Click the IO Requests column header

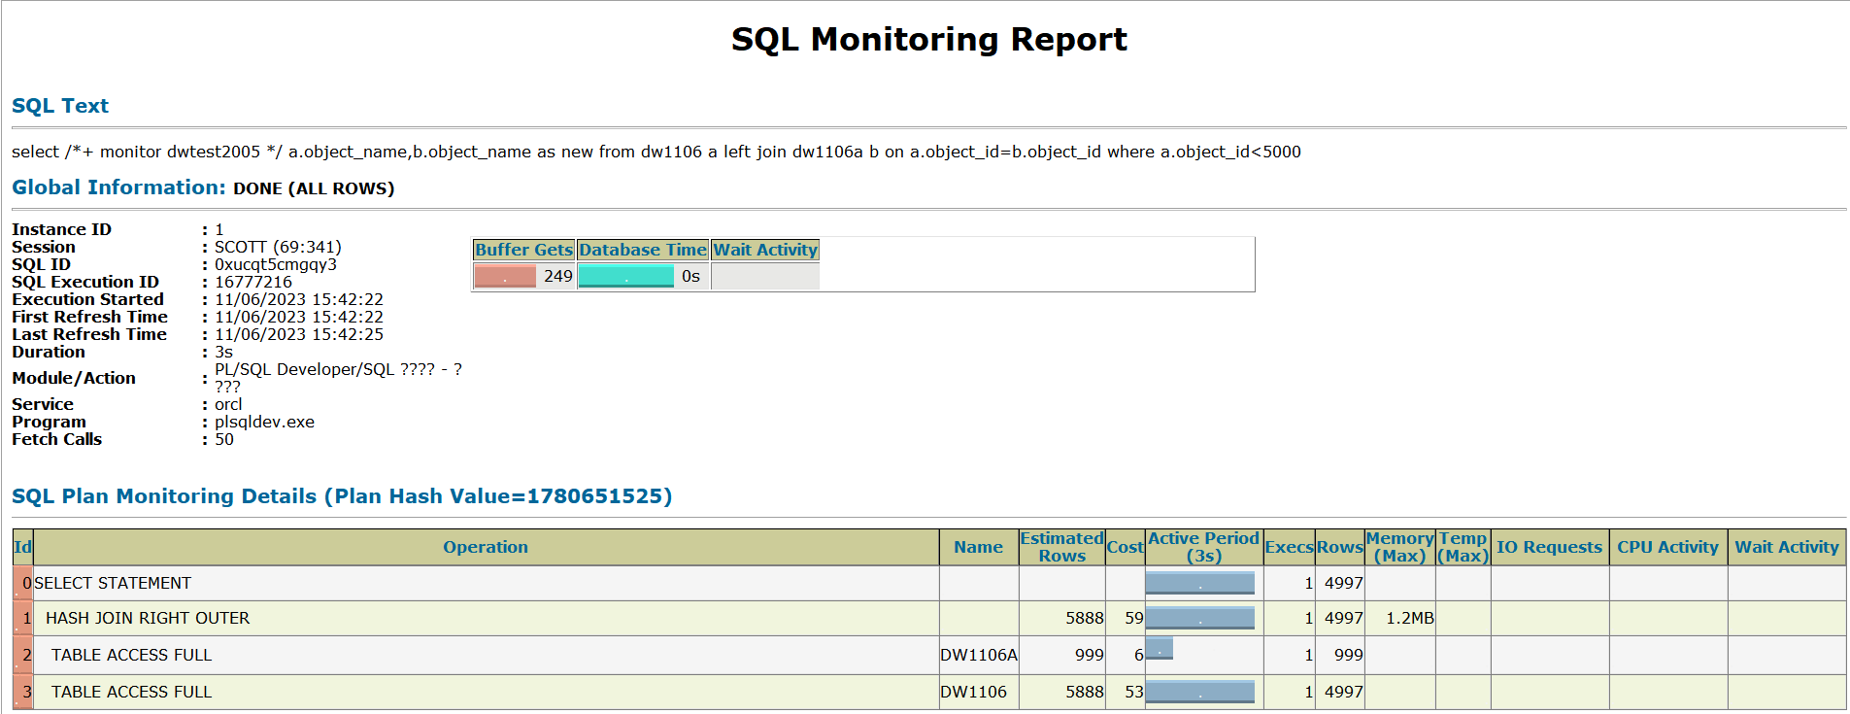coord(1549,547)
